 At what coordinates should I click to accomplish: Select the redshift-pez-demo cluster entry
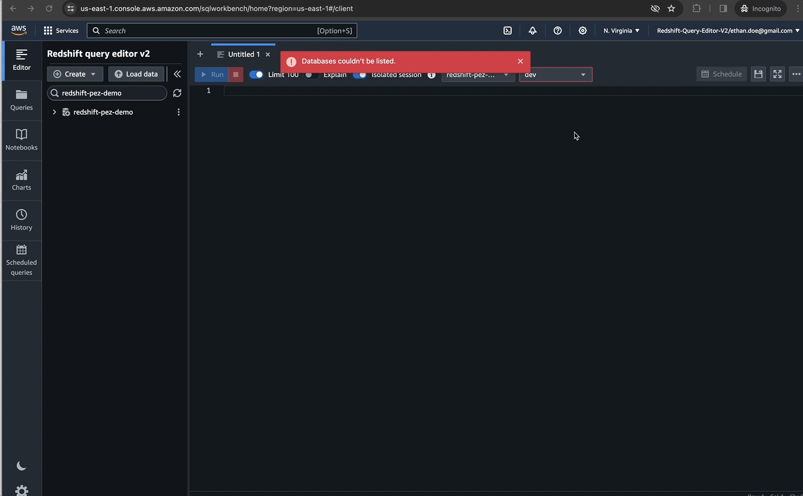pos(103,112)
